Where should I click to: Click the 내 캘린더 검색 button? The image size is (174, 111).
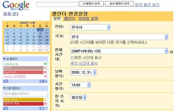91,4
